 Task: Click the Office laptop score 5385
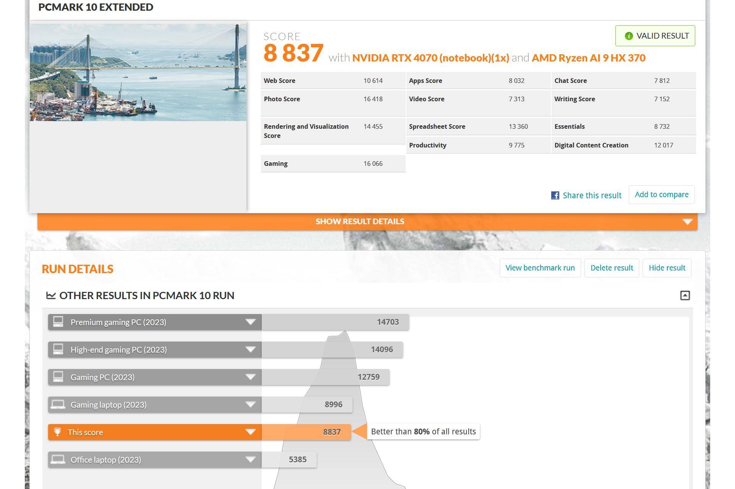point(298,459)
